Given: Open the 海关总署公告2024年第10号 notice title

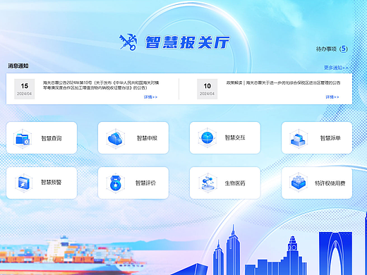Looking at the screenshot, I should [101, 85].
